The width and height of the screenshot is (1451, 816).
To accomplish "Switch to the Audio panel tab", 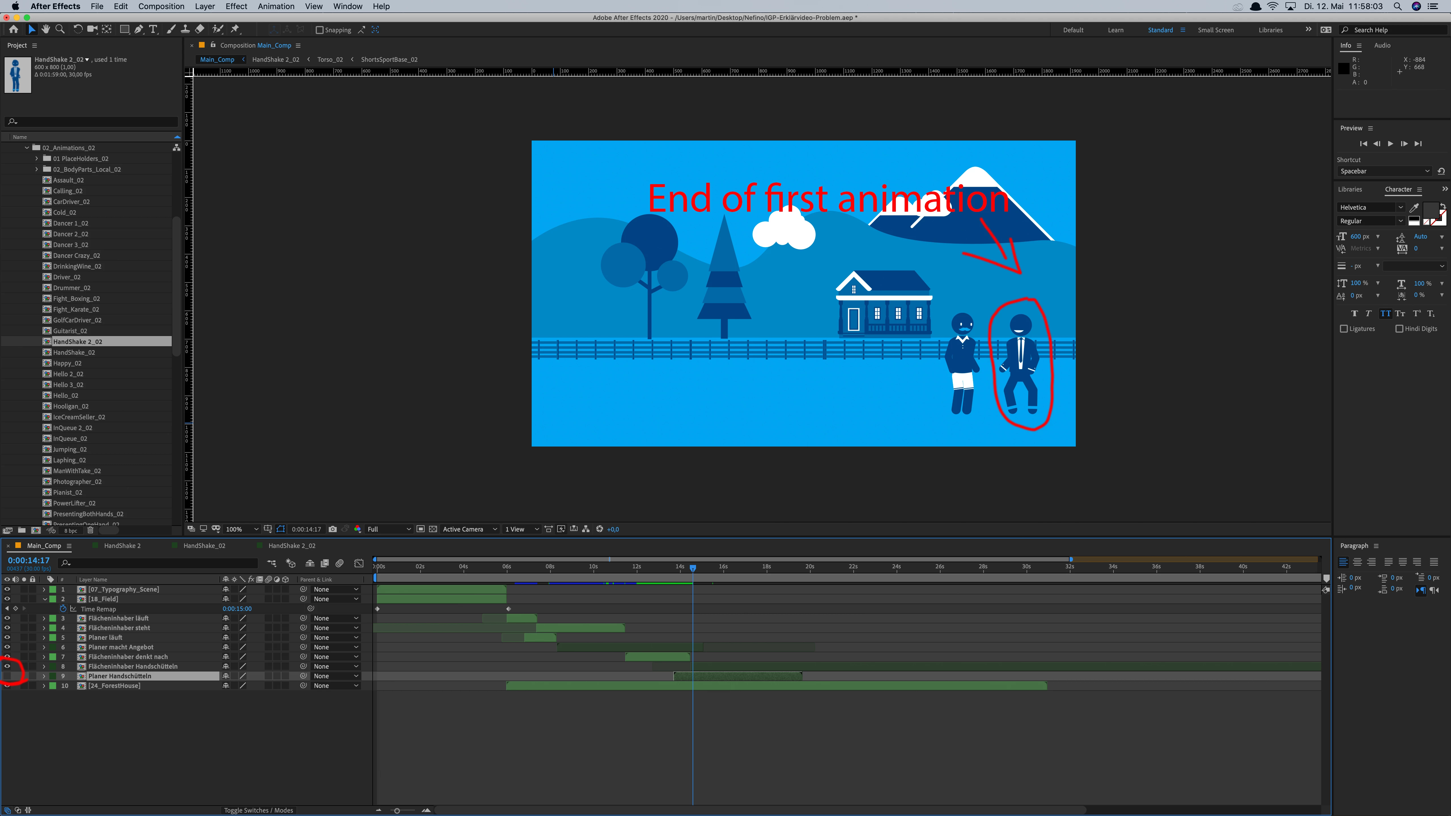I will pos(1382,45).
